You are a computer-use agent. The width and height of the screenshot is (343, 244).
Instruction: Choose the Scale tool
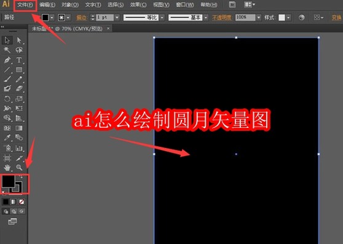pyautogui.click(x=19, y=99)
